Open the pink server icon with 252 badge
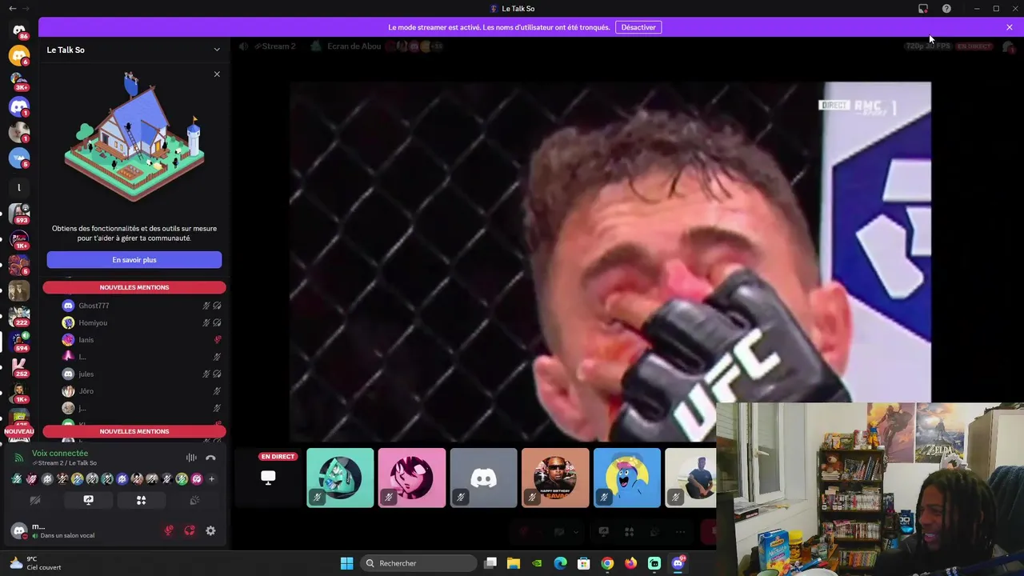 [x=19, y=367]
